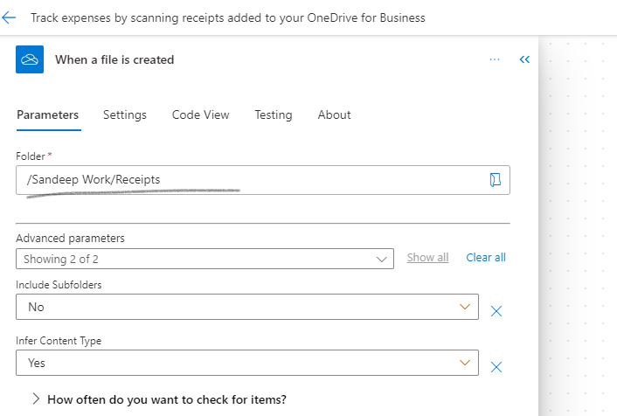Switch to the Code View tab
Image resolution: width=617 pixels, height=416 pixels.
[201, 114]
